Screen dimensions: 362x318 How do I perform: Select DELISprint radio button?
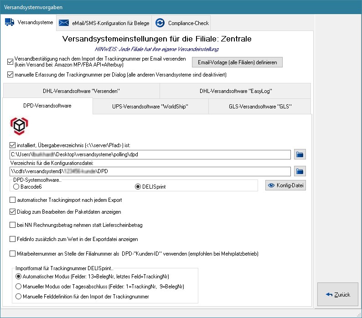138,187
